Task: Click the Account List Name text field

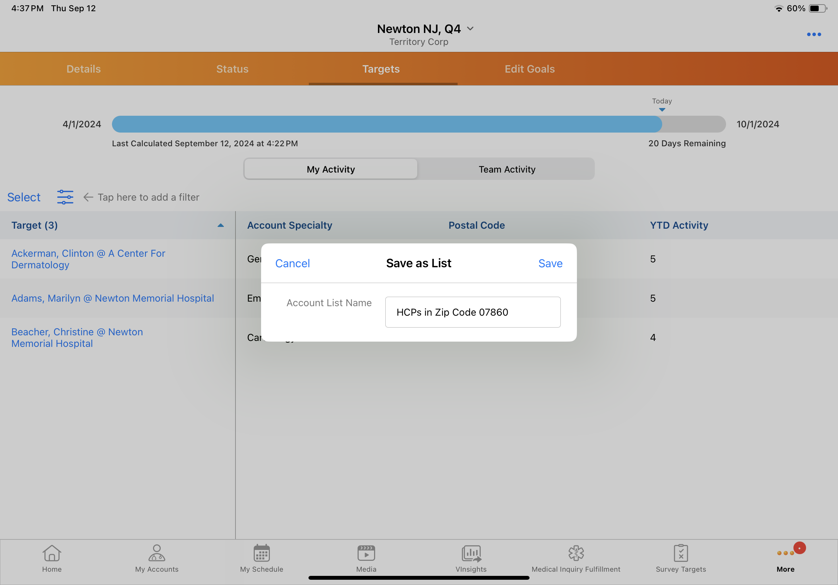Action: click(x=473, y=312)
